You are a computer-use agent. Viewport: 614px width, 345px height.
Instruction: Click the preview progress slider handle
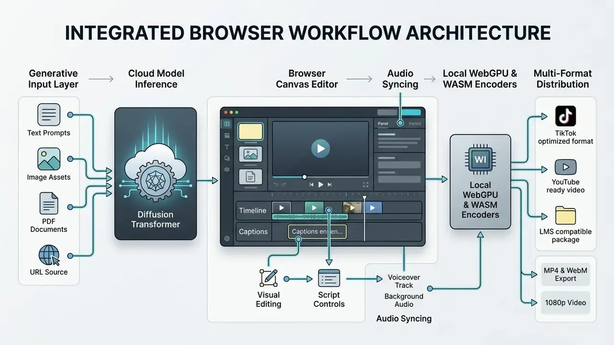pos(304,177)
